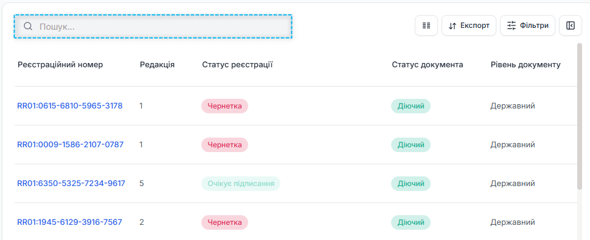Open record RR01:6350-5325-7234-9617
Screen dimensions: 590x240
[71, 184]
